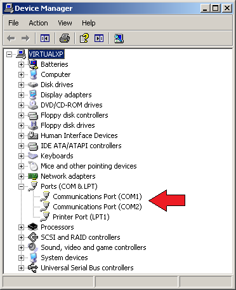Viewport: 236px width, 290px height.
Task: Expand the Processors node
Action: (21, 227)
